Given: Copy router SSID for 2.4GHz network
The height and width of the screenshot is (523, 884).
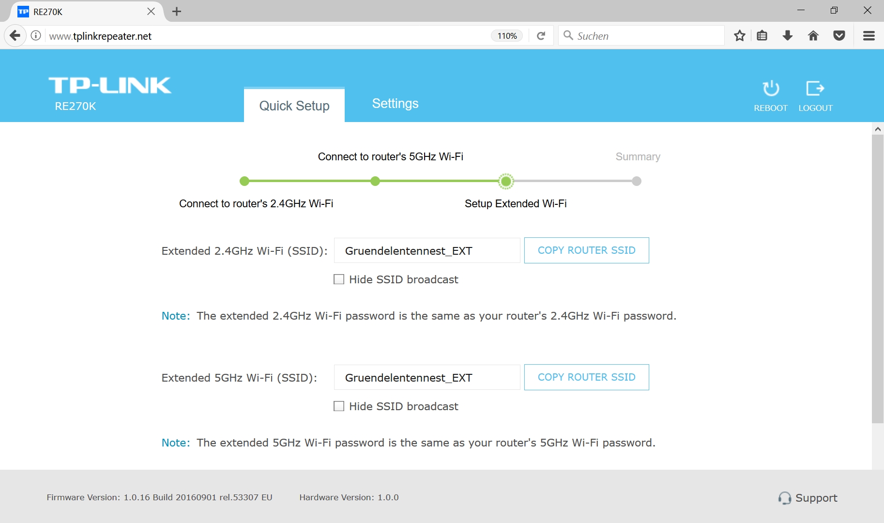Looking at the screenshot, I should [587, 250].
